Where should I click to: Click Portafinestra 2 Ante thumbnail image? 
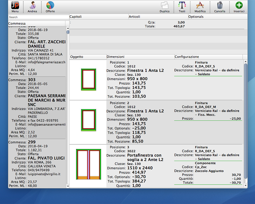click(x=88, y=164)
